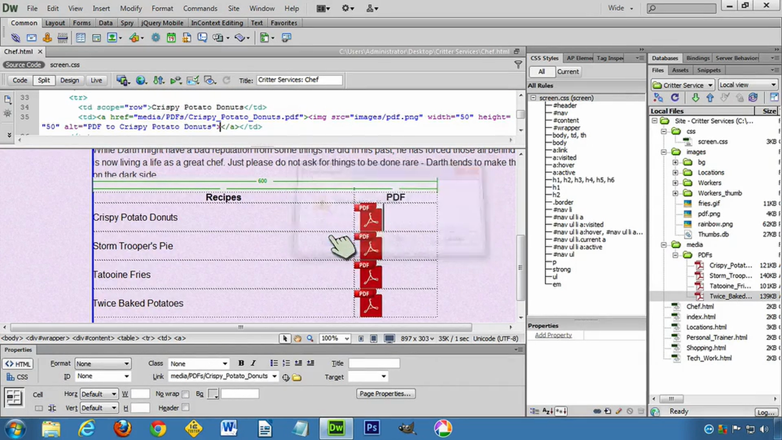Click the Point to File icon next to Link
Image resolution: width=782 pixels, height=440 pixels.
pos(285,376)
